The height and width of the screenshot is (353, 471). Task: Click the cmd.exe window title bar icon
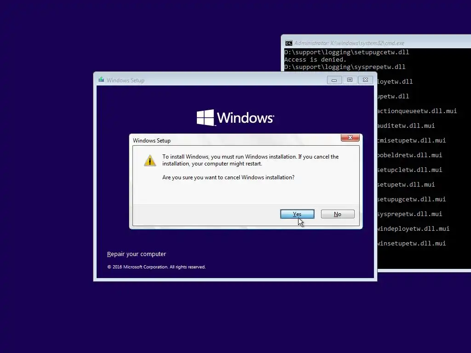click(289, 43)
